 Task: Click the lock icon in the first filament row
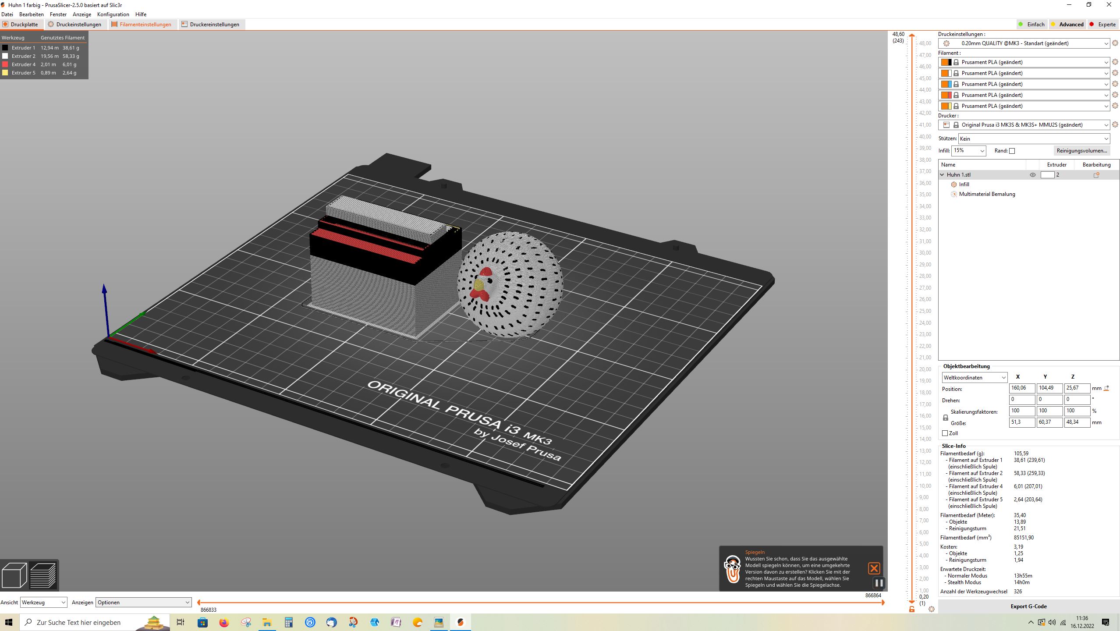(956, 62)
